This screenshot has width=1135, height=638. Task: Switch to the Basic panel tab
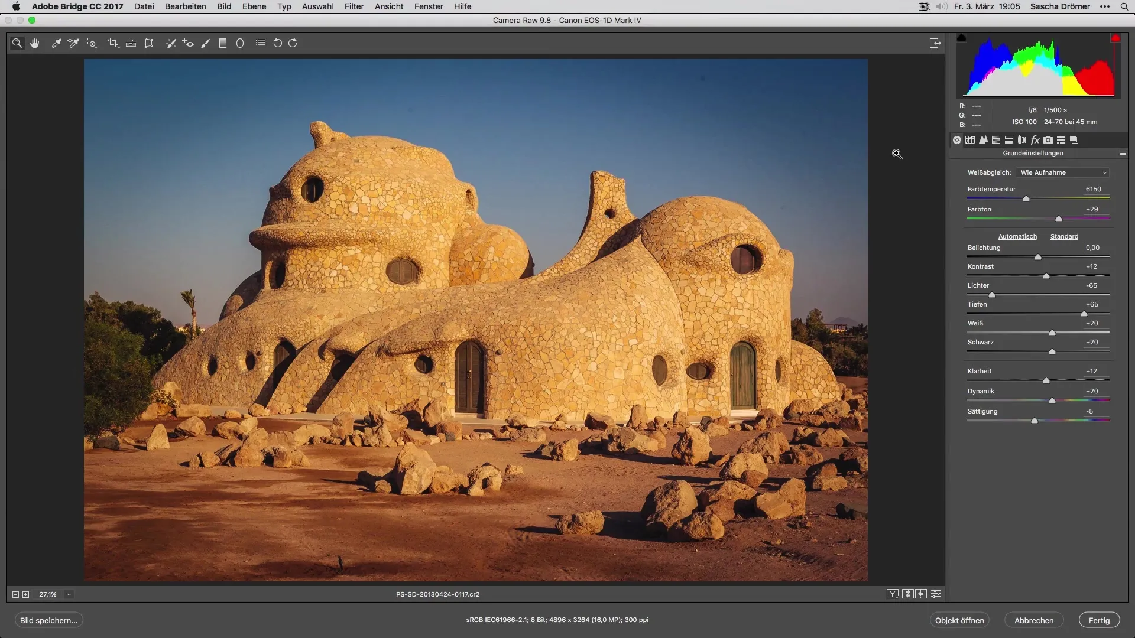point(957,140)
